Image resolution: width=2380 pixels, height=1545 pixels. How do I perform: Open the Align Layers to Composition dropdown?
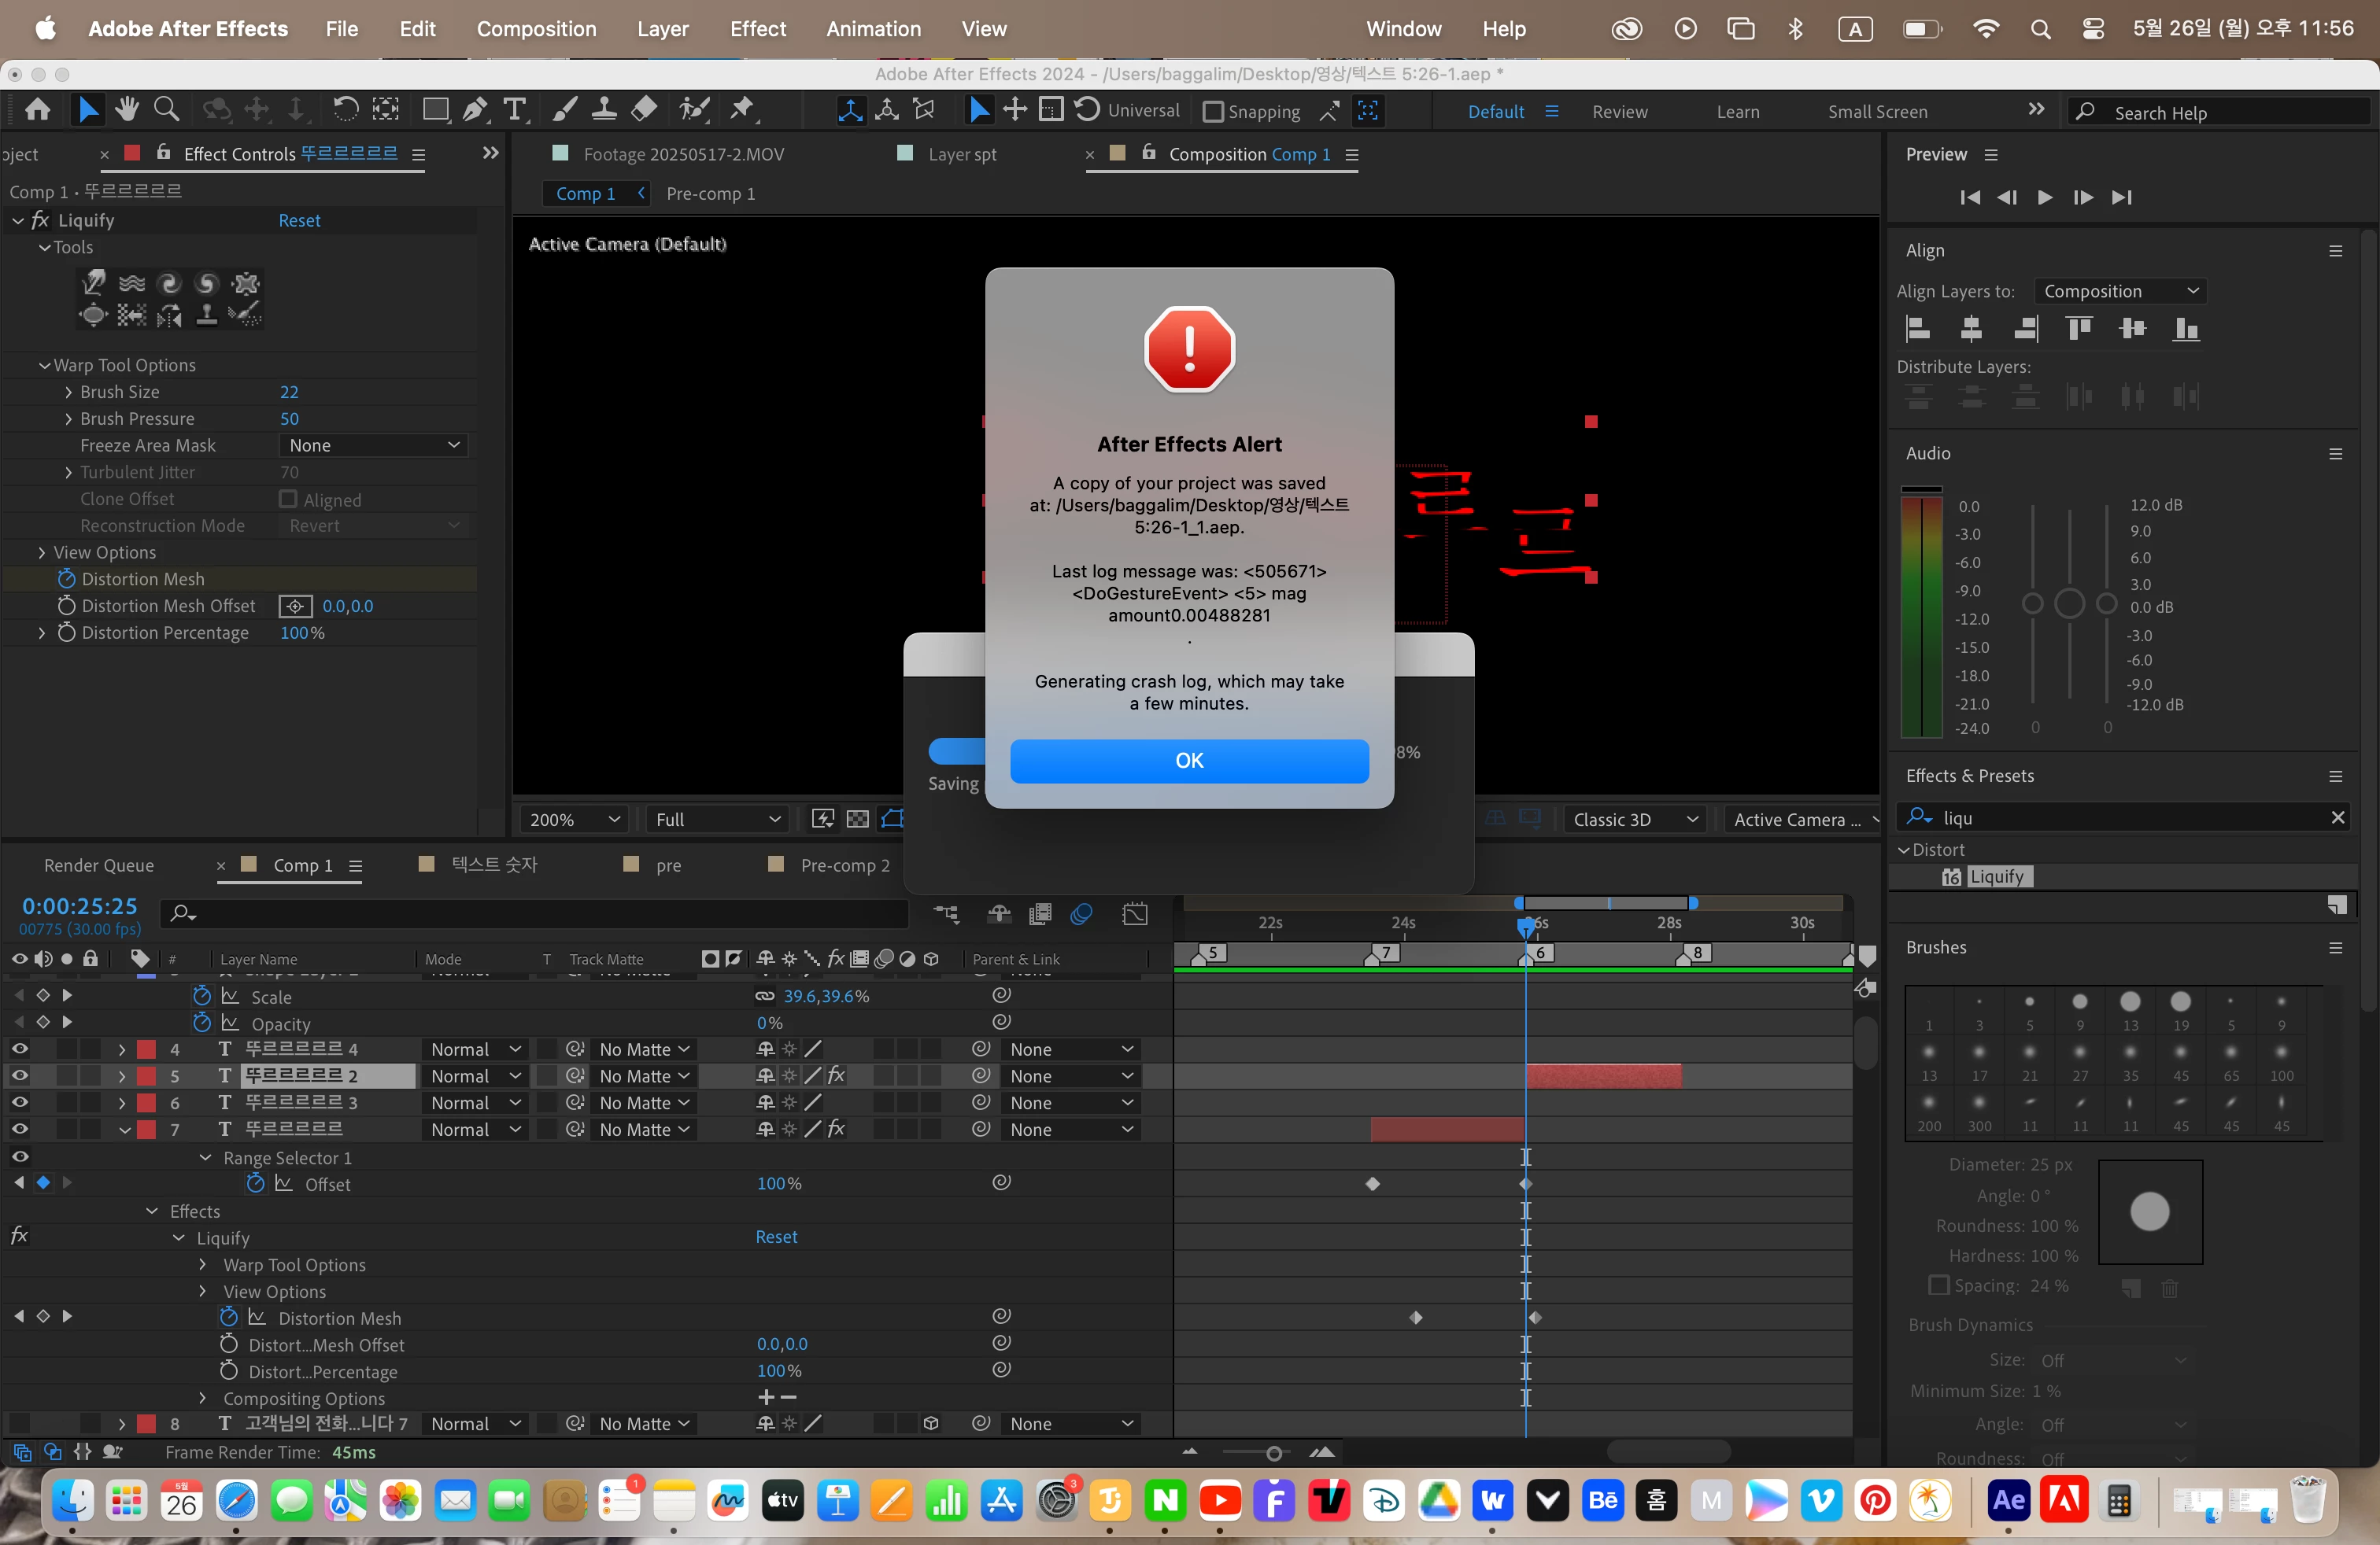[2120, 292]
